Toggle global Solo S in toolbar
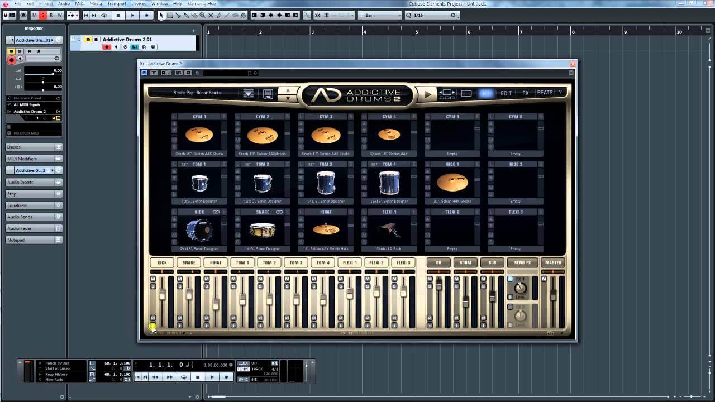Screen dimensions: 715x402 click(42, 15)
